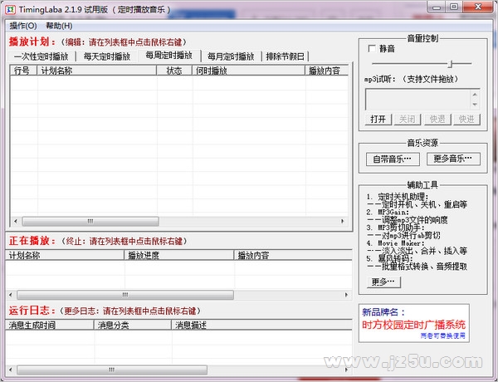The image size is (498, 382).
Task: Click the 快退 rewind button
Action: point(437,120)
